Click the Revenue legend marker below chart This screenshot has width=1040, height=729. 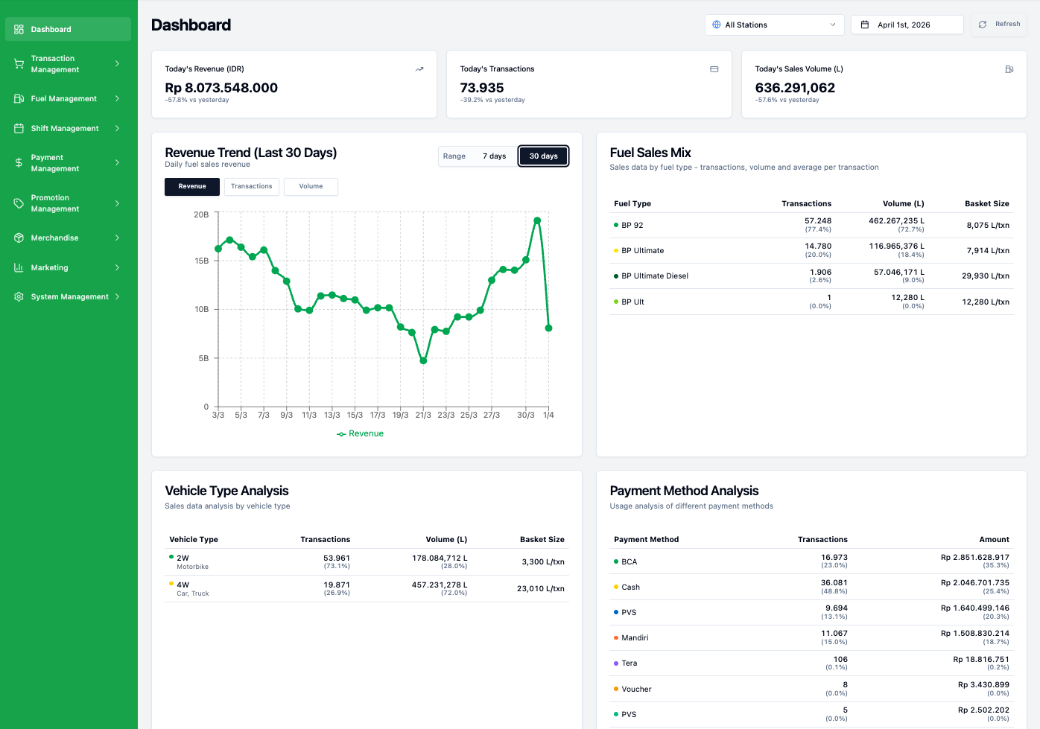click(341, 434)
